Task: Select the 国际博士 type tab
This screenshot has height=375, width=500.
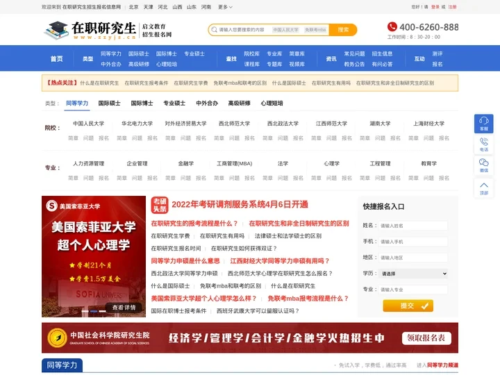Action: point(142,103)
